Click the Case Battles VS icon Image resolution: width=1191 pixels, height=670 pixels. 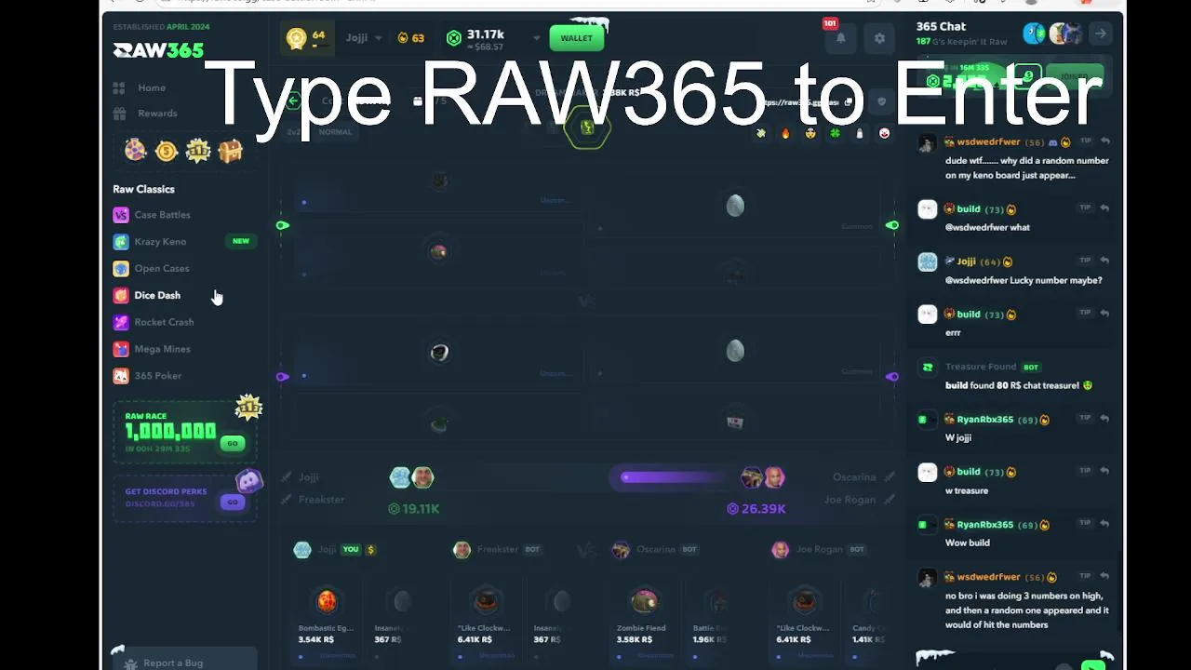tap(121, 215)
